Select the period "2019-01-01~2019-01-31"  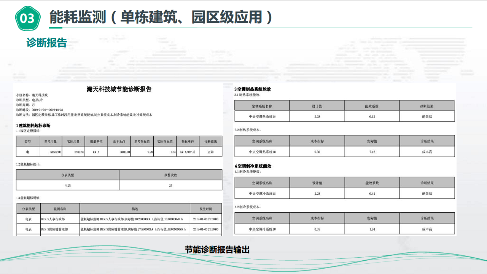point(47,110)
